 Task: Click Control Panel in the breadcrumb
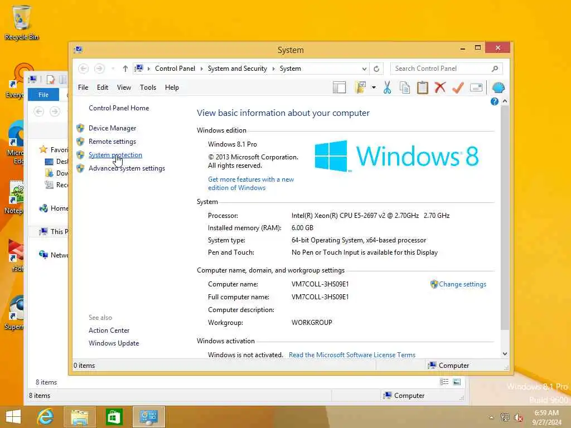[x=175, y=69]
